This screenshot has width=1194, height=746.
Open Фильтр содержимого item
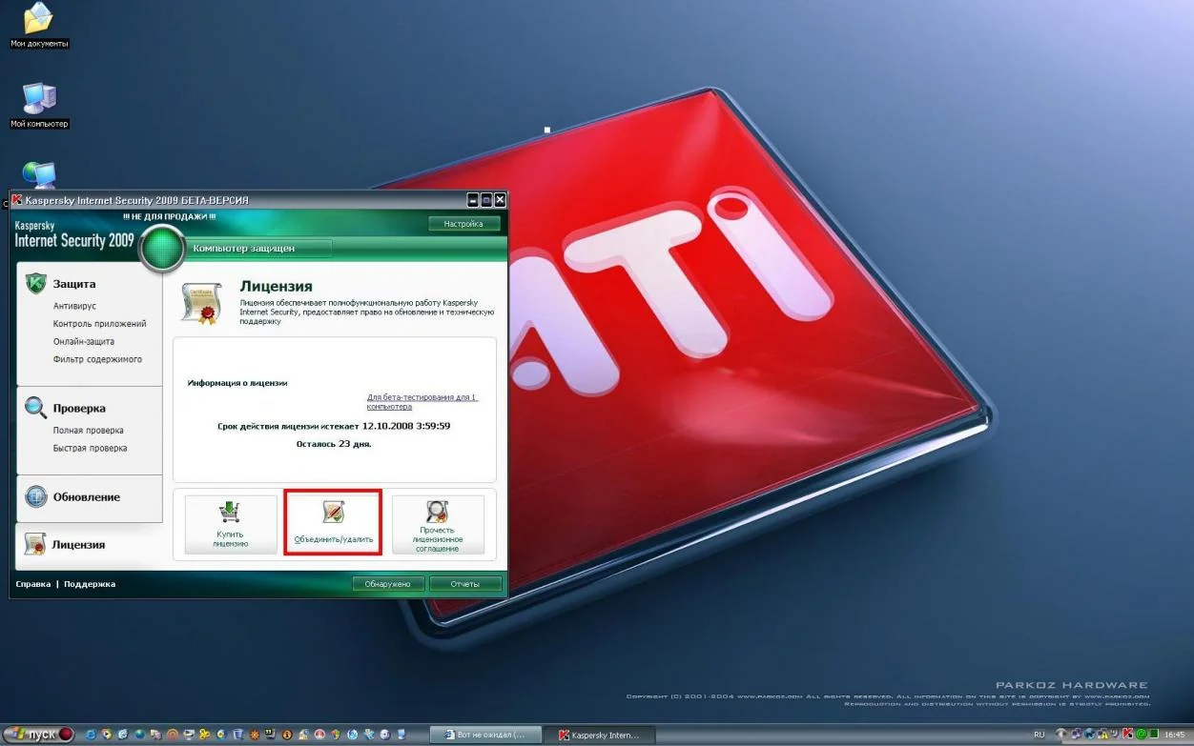[97, 359]
